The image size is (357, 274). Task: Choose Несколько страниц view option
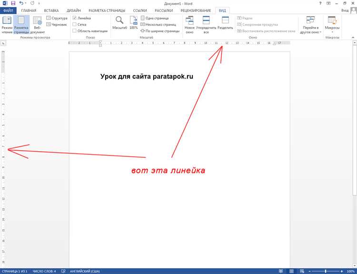click(x=158, y=24)
